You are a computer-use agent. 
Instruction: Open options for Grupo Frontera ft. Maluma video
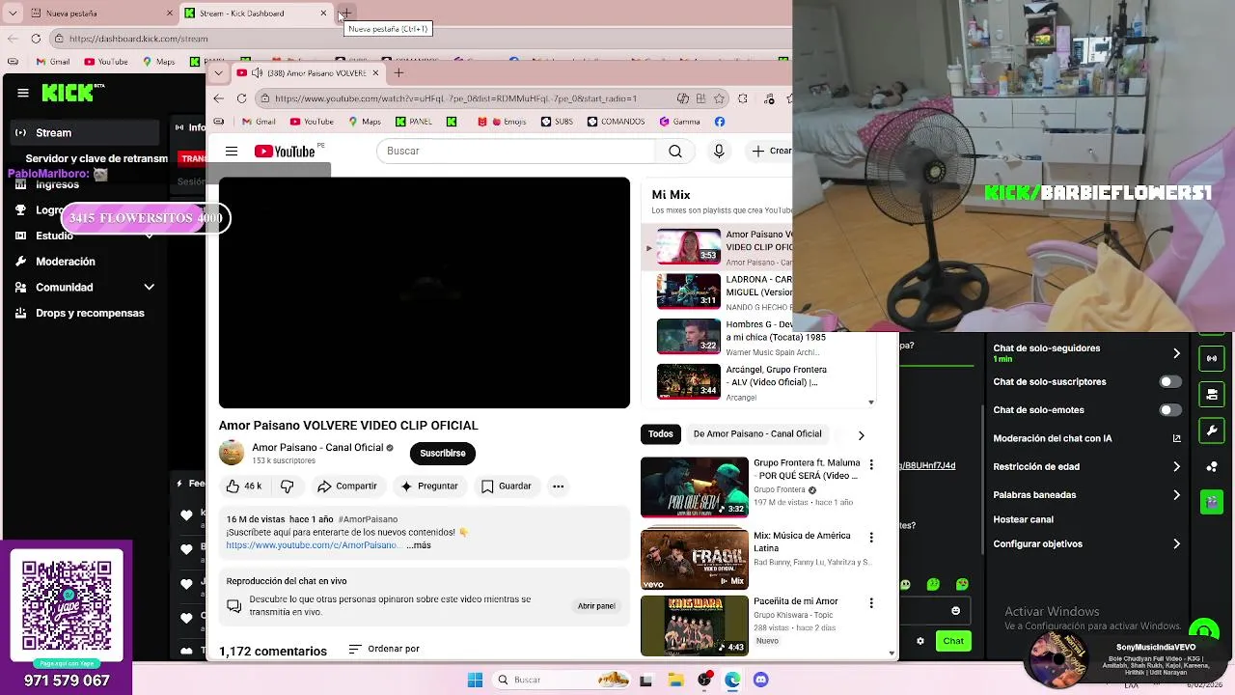coord(871,464)
